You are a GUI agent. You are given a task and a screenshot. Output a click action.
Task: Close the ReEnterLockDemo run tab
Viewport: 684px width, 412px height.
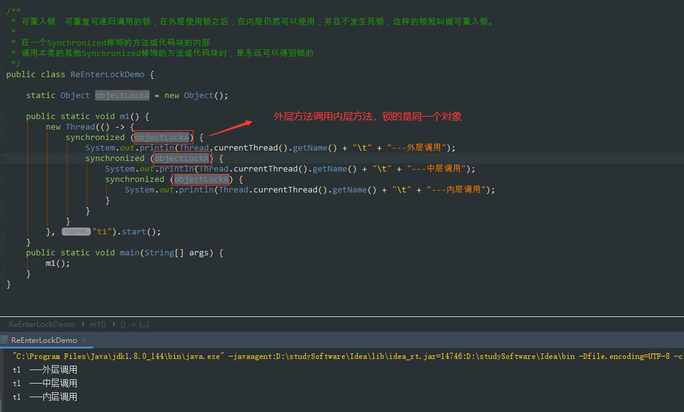(x=84, y=340)
